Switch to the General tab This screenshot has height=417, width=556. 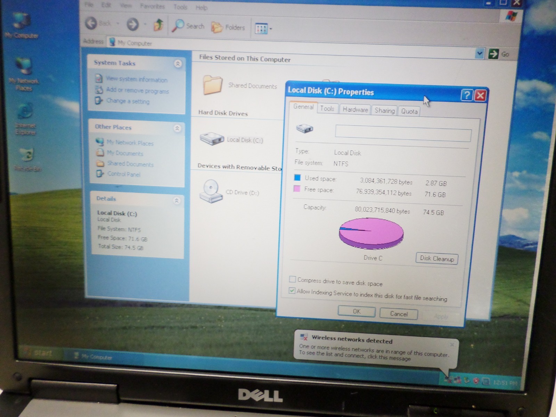tap(303, 107)
